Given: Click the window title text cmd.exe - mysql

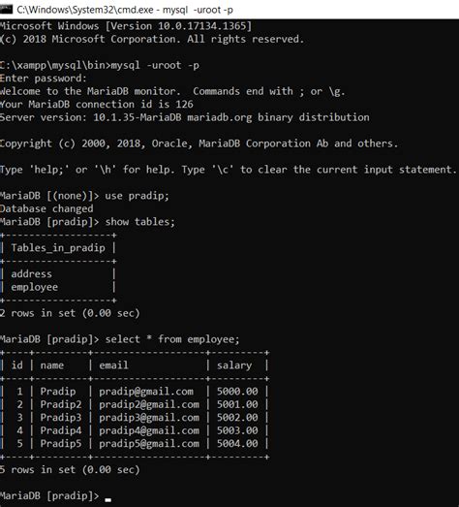Looking at the screenshot, I should [x=125, y=10].
